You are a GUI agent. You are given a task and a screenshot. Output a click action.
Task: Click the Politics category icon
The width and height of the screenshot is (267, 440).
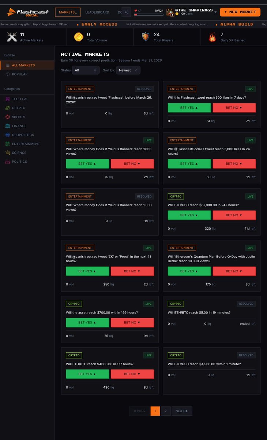tap(8, 162)
